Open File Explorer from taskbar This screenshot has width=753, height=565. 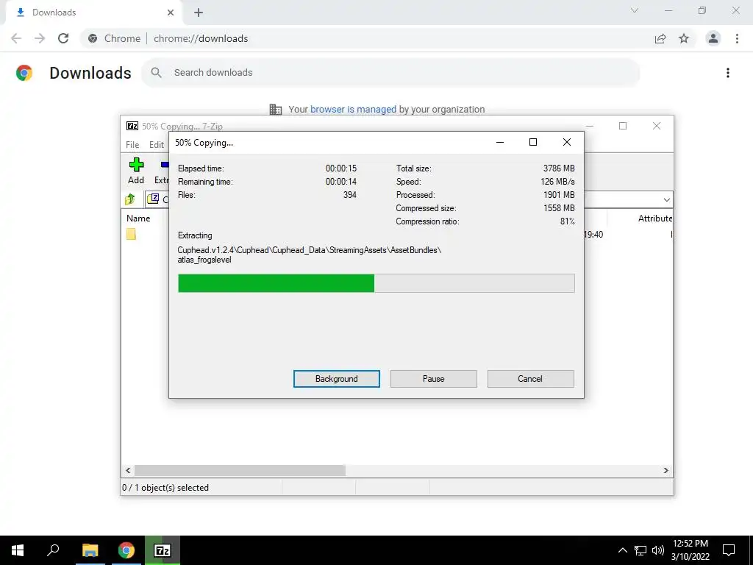[x=90, y=550]
